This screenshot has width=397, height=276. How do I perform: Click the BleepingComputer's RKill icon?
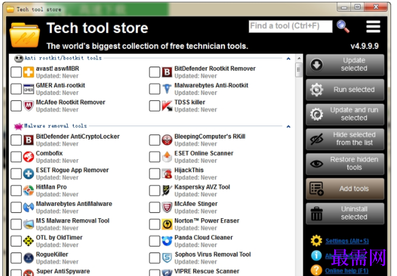tap(167, 140)
